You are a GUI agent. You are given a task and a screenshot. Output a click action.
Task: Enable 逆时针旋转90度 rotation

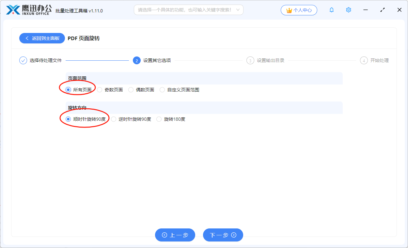113,119
